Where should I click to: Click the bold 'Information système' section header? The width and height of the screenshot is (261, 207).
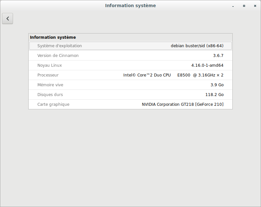point(53,37)
